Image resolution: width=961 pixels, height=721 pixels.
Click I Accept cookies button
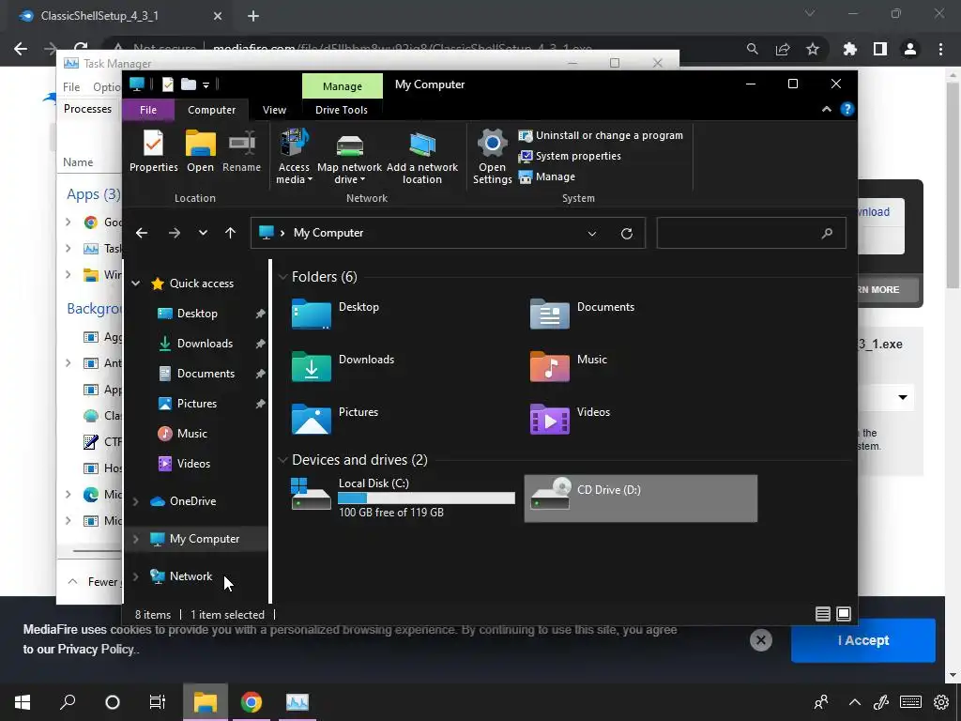863,640
